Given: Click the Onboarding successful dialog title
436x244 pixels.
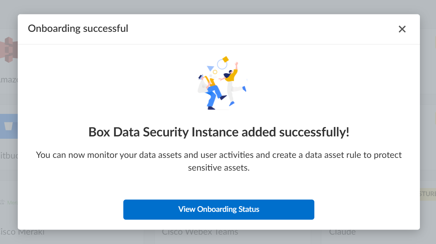Looking at the screenshot, I should pos(78,28).
